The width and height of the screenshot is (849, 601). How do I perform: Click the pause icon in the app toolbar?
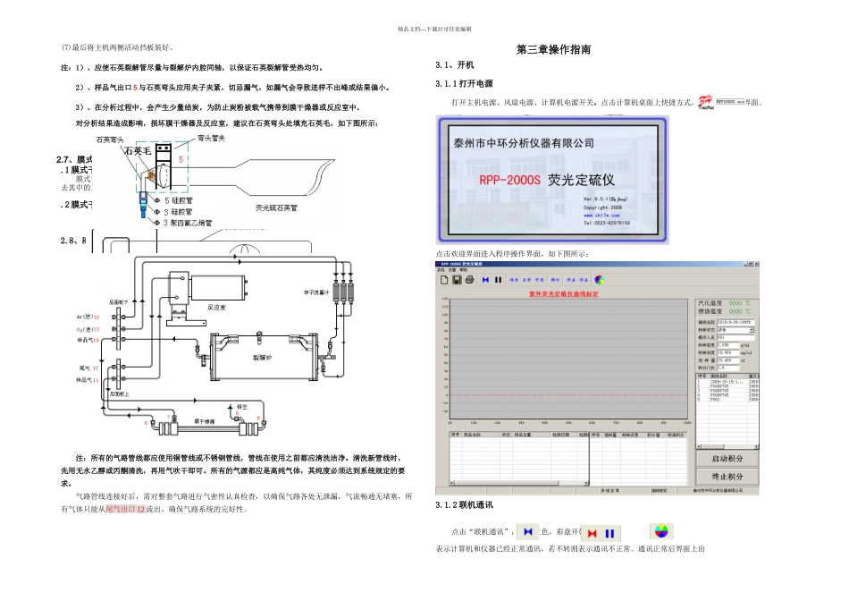click(x=498, y=280)
